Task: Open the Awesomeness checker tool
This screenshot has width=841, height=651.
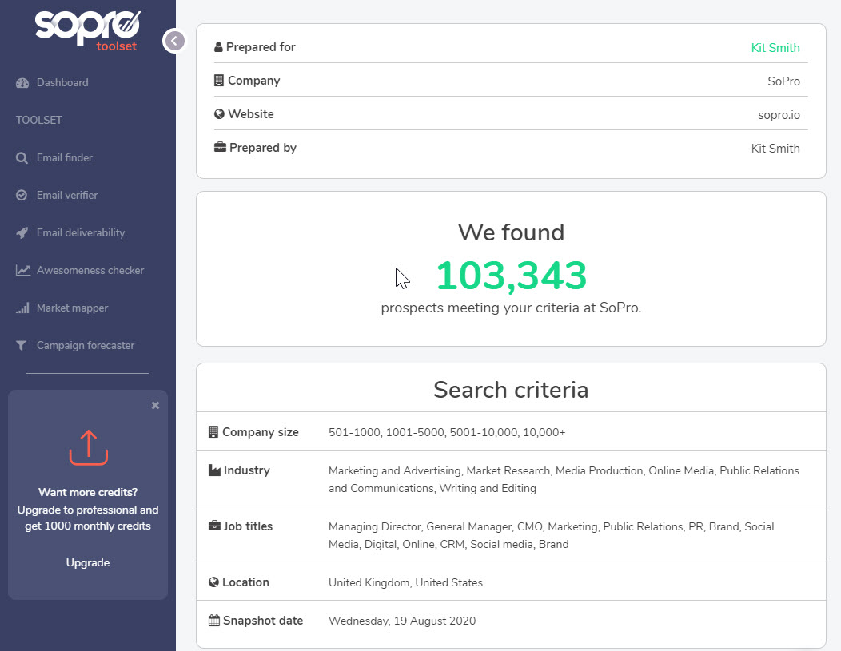Action: click(90, 271)
